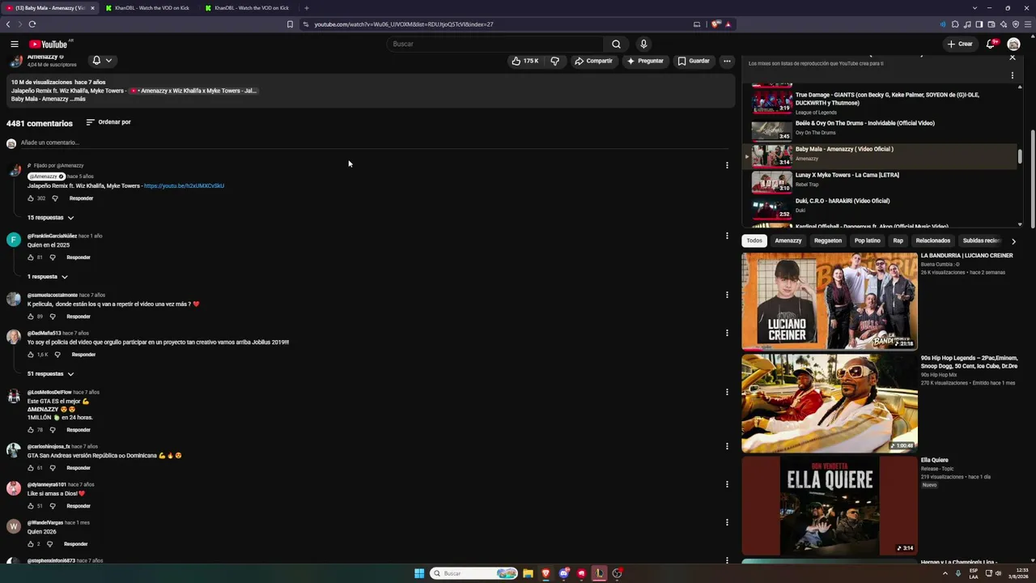Open the LA BANDURRIA Luciano Creiner video thumbnail
Image resolution: width=1036 pixels, height=583 pixels.
point(830,301)
